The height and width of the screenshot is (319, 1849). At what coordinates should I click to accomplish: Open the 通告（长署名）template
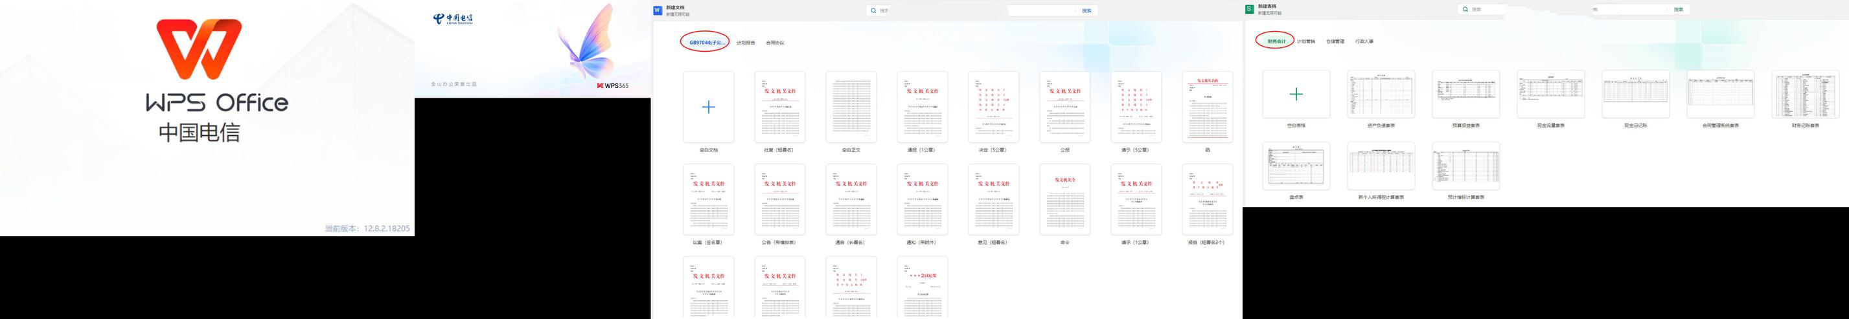(x=851, y=199)
